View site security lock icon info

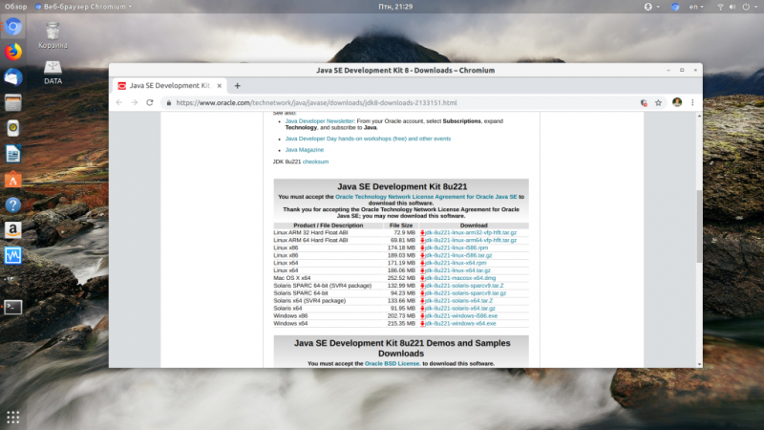click(x=169, y=103)
